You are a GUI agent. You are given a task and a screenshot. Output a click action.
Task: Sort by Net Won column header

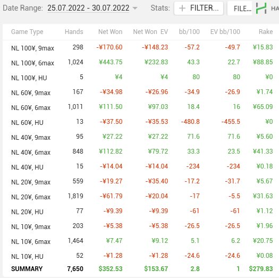click(111, 32)
